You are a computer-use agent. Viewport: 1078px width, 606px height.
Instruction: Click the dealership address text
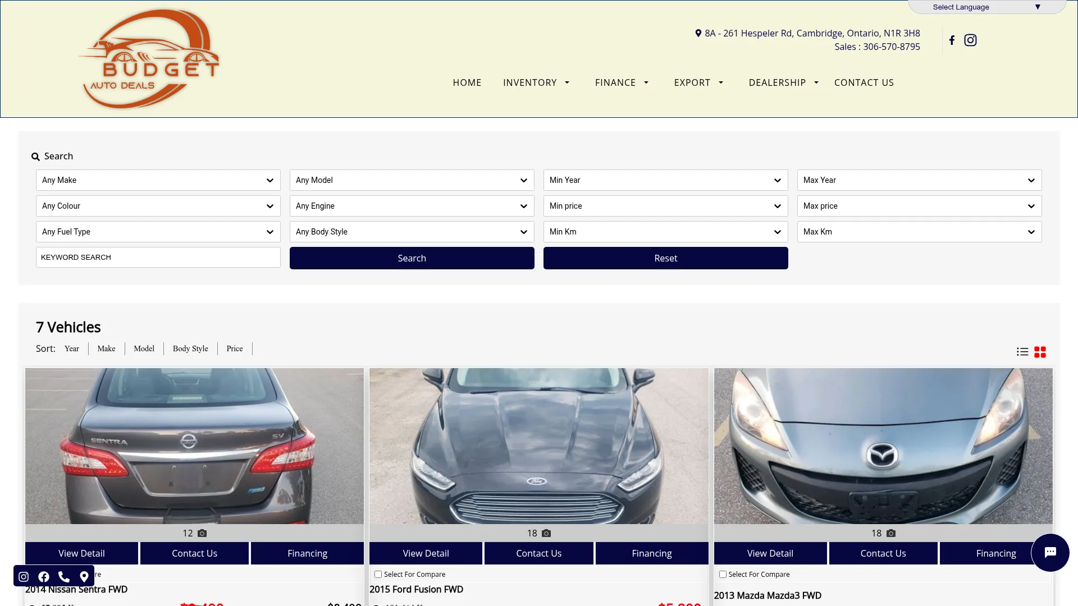click(x=812, y=33)
